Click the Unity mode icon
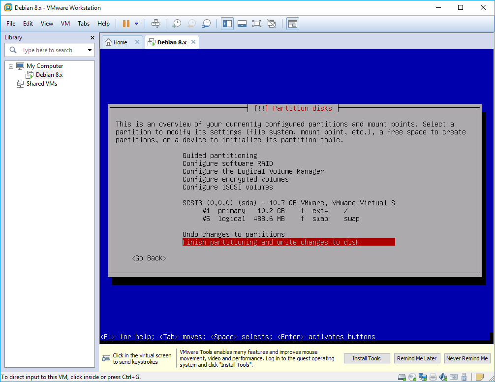 point(272,24)
